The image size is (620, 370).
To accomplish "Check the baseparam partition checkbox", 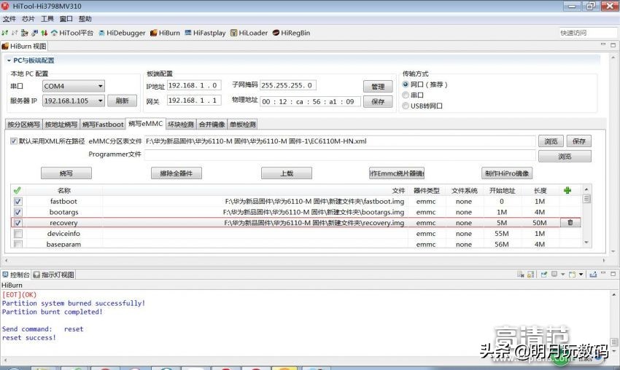I will (x=18, y=244).
